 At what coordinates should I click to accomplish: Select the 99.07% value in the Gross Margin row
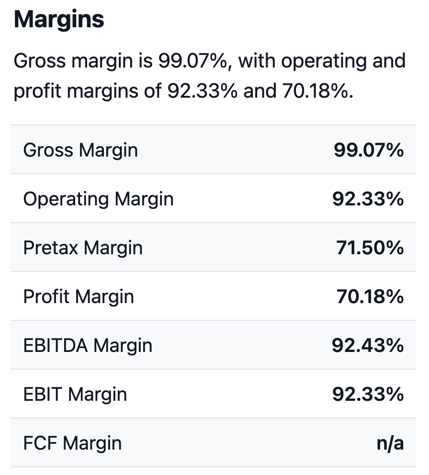(x=368, y=150)
